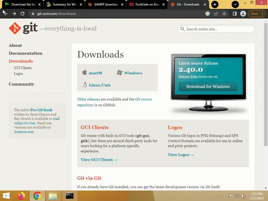
Task: Click the Linux penguin icon
Action: point(85,85)
